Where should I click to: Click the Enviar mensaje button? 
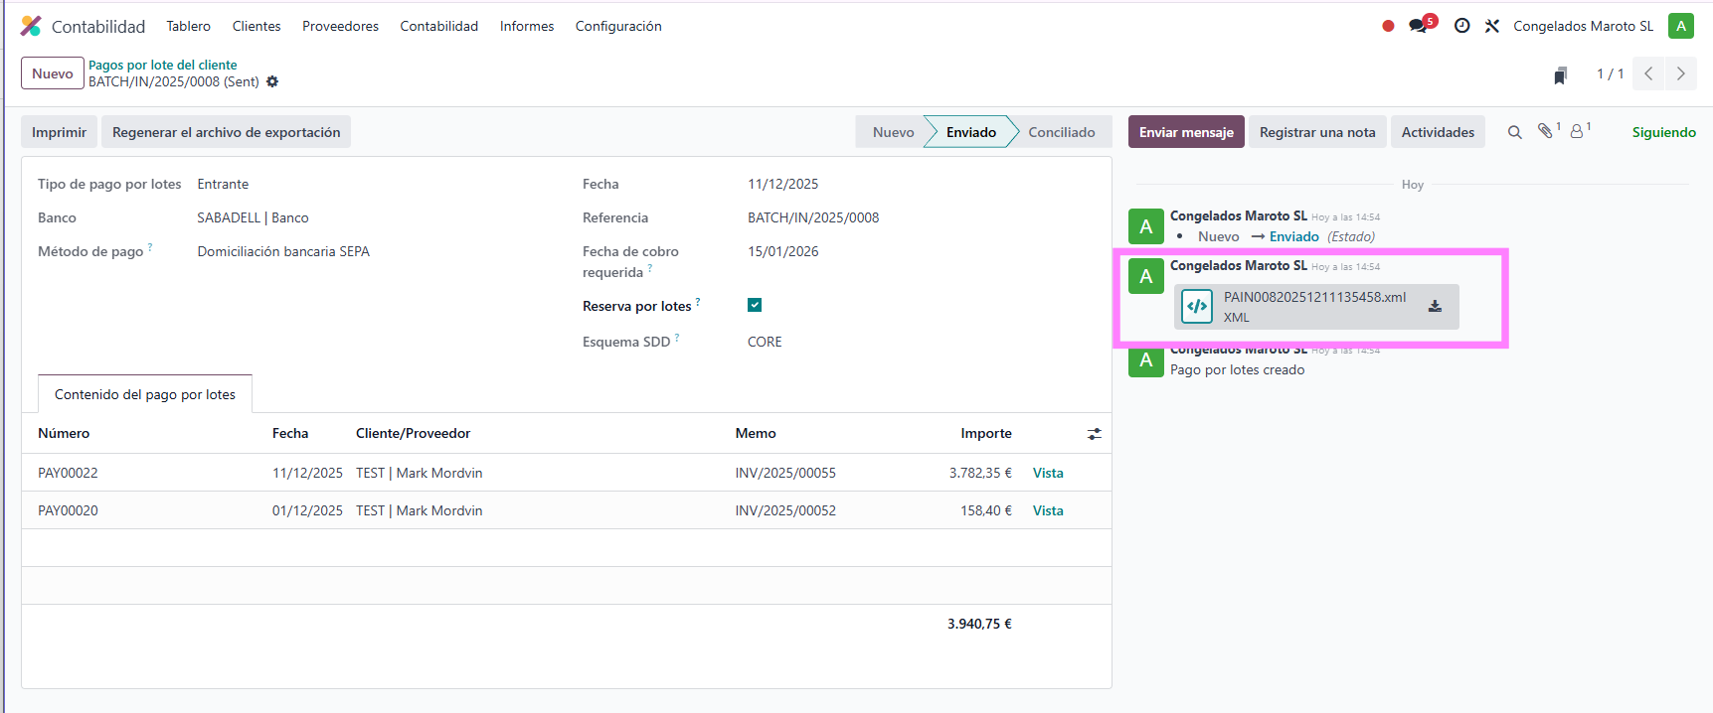pyautogui.click(x=1185, y=132)
